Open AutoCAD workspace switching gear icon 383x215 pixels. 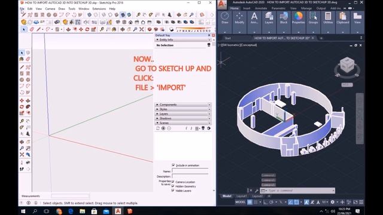(x=333, y=202)
